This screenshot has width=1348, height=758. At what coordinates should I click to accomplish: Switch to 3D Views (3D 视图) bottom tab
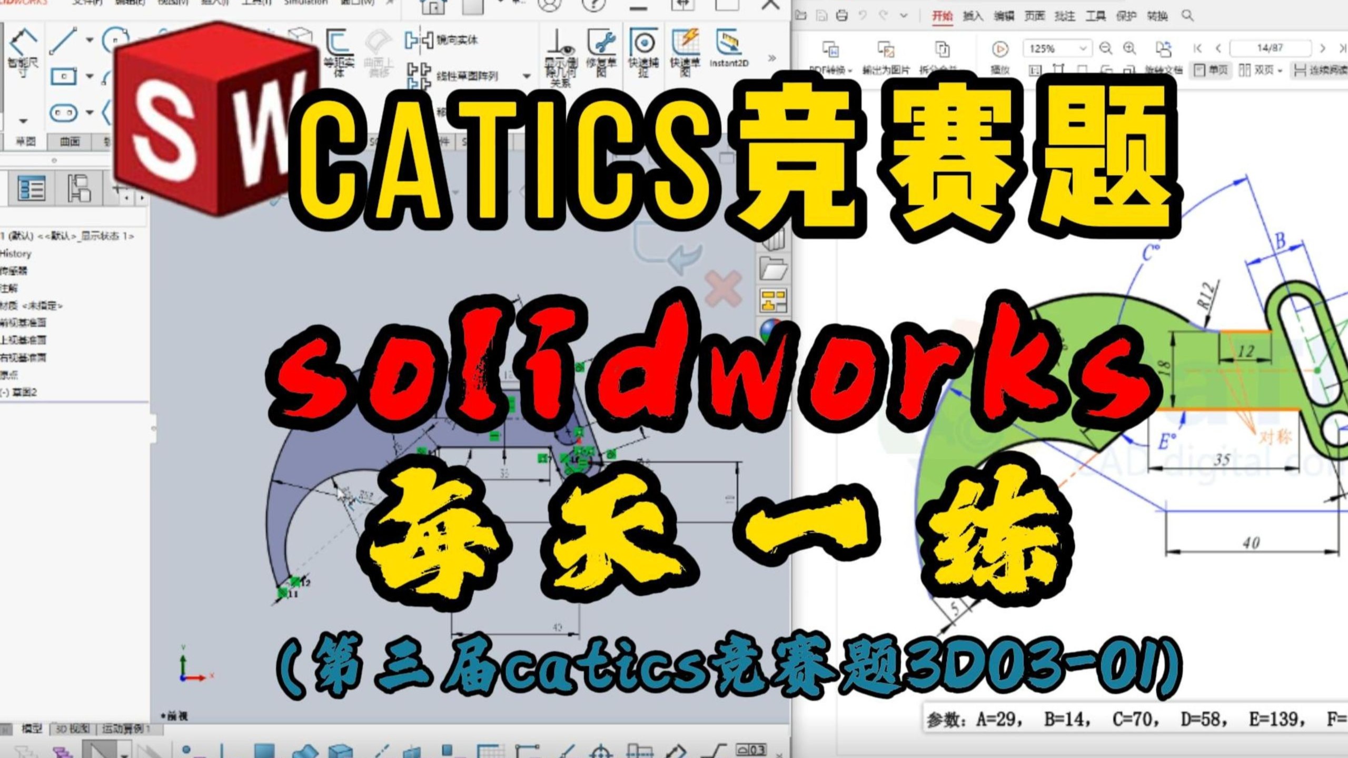tap(72, 729)
